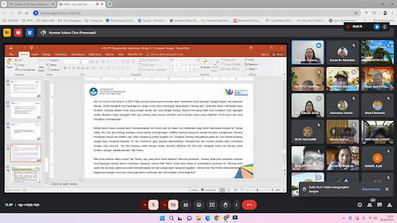Open the Replace dropdown in Editing group
This screenshot has height=223, width=397.
(x=252, y=64)
